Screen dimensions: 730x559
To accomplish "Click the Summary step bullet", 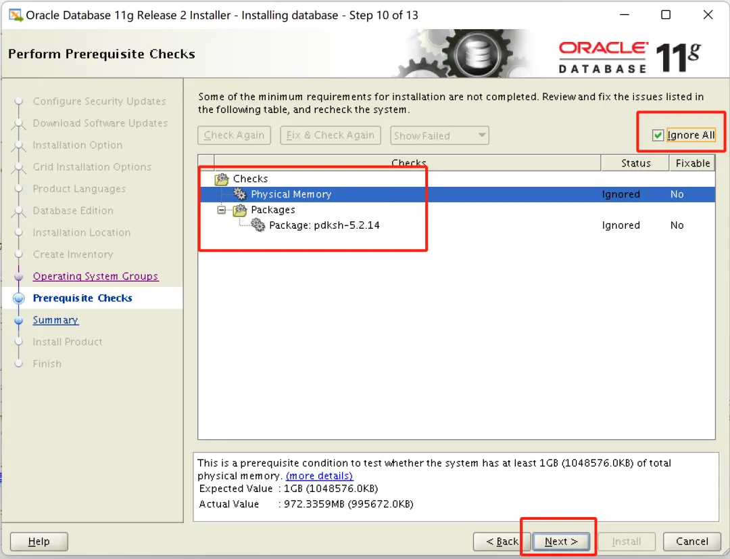I will (x=19, y=320).
